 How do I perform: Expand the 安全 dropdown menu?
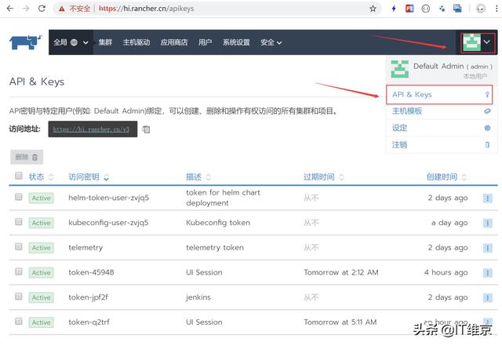pos(271,42)
